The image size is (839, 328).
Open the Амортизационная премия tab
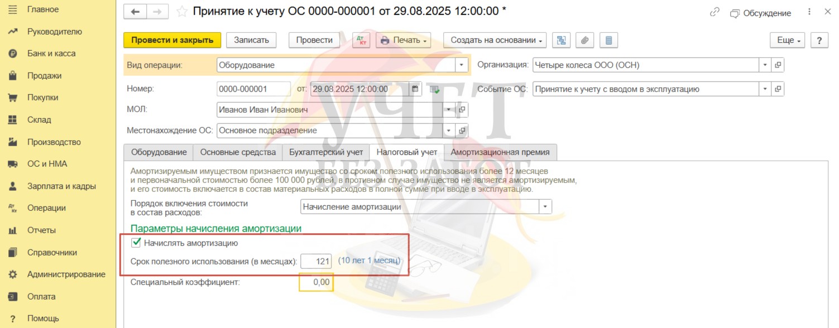[x=500, y=152]
